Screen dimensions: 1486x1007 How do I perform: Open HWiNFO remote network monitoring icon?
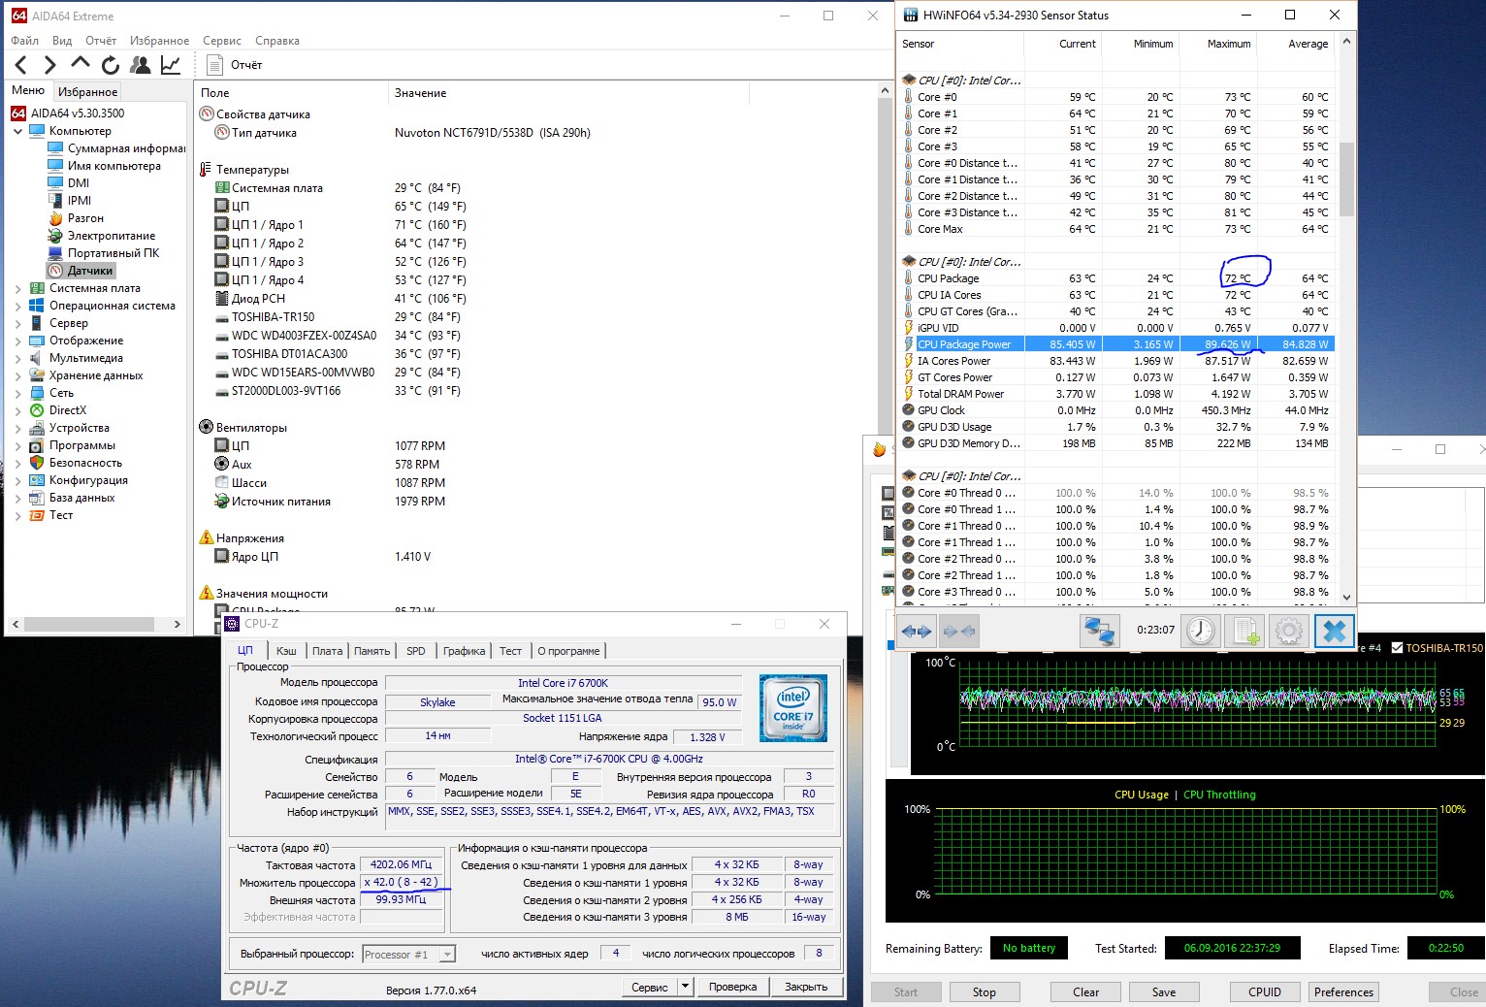coord(1099,631)
